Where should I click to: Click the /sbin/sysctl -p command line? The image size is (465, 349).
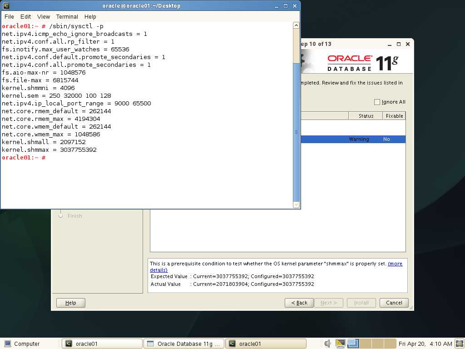[76, 26]
